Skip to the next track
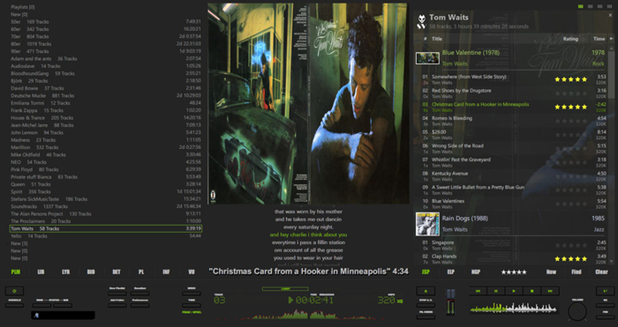 550,291
